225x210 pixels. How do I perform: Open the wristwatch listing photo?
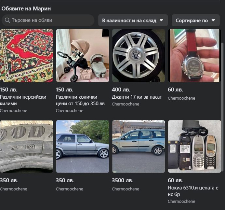coord(194,56)
